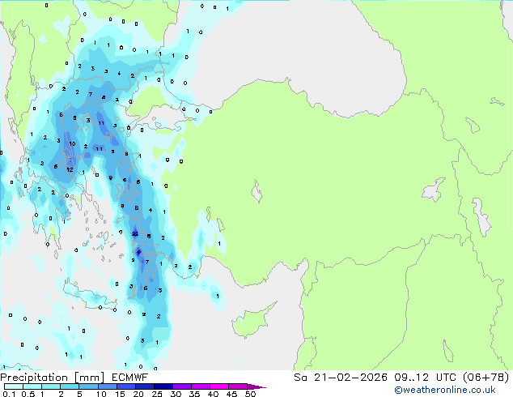Click the '09..12 UTC' time label
513x397 pixels.
click(426, 378)
